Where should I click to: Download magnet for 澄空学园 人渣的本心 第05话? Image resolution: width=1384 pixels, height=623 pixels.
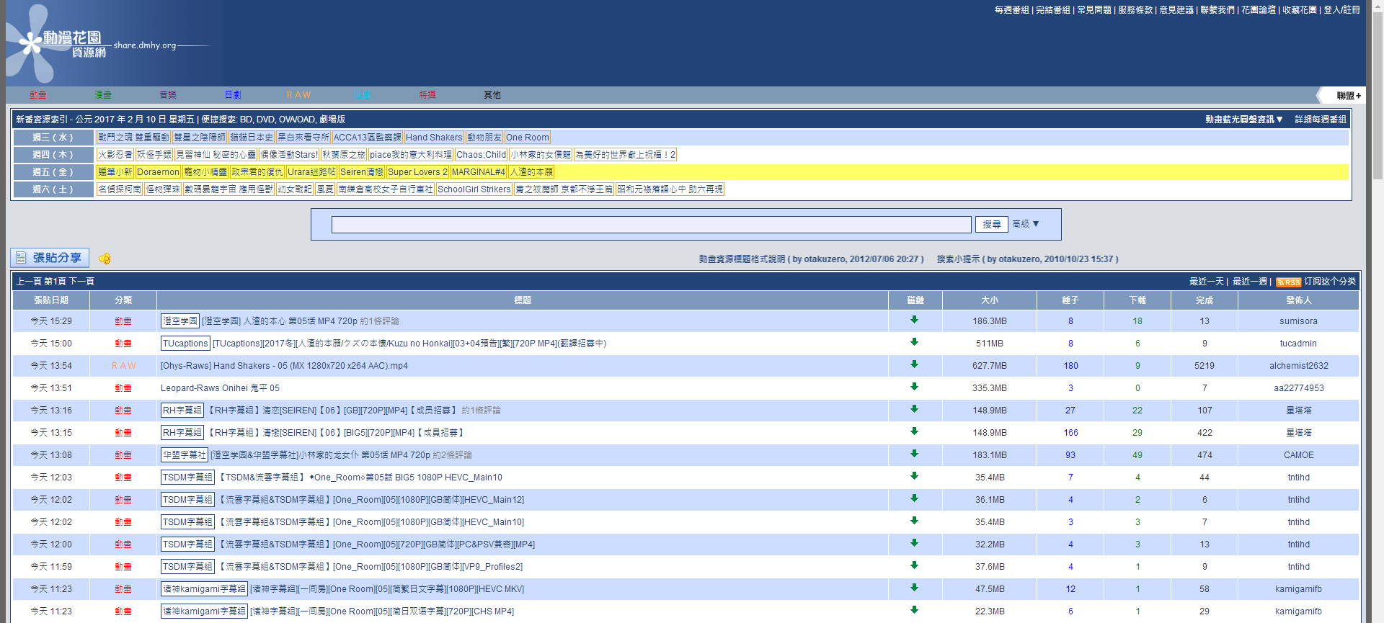(x=914, y=320)
